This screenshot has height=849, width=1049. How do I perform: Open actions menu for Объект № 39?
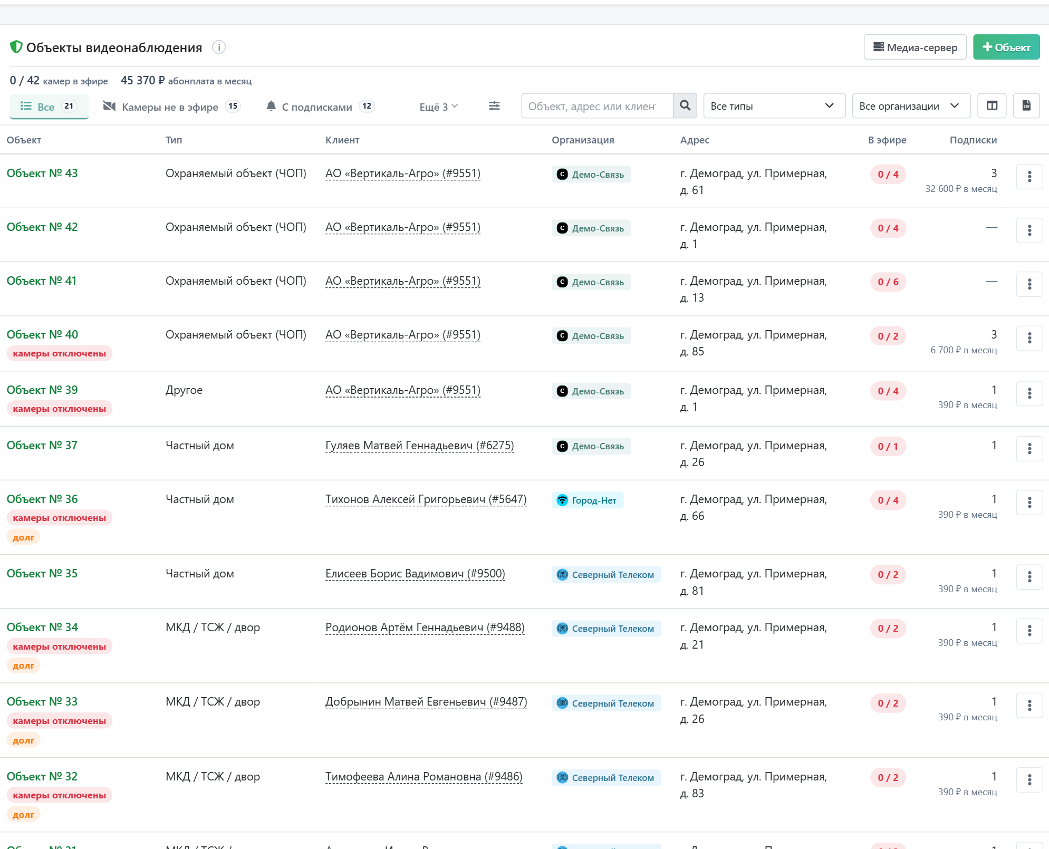coord(1029,393)
